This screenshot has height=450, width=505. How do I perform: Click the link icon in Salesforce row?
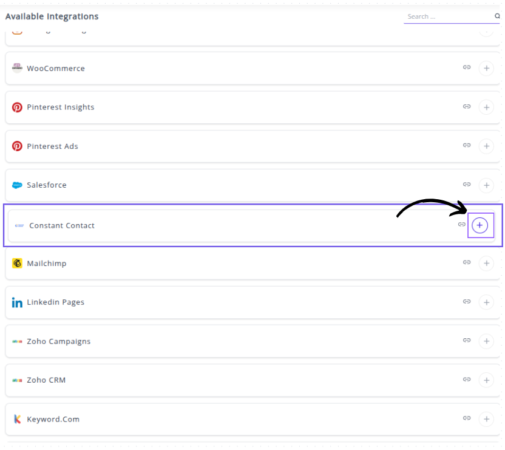tap(467, 185)
